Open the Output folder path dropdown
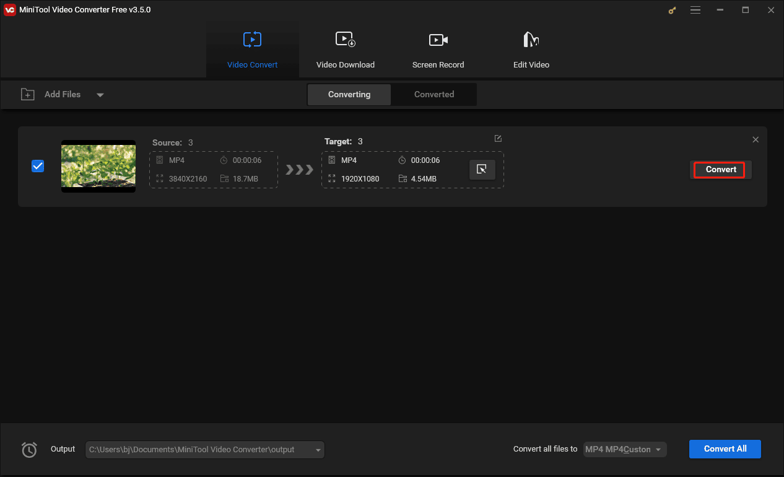Viewport: 784px width, 477px height. 205,450
